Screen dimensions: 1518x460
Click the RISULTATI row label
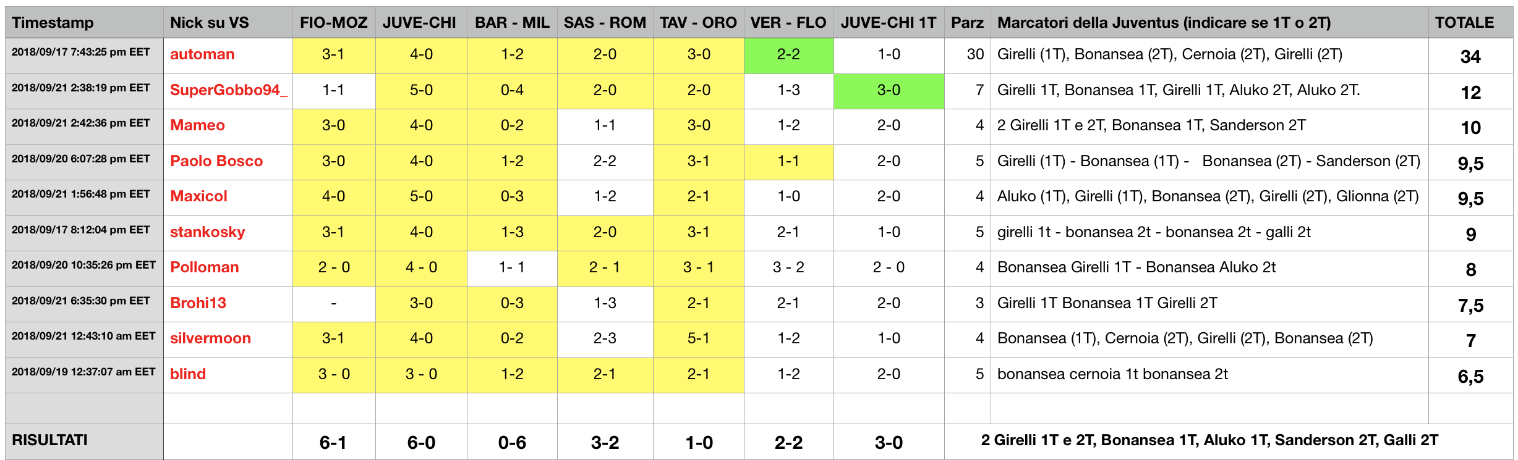click(x=84, y=441)
